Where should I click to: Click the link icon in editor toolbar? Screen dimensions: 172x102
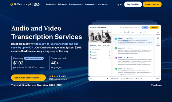tap(128, 32)
